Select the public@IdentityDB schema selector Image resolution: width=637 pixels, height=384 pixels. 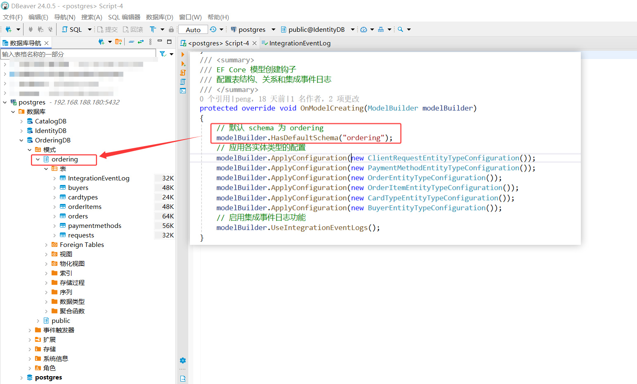pyautogui.click(x=317, y=29)
